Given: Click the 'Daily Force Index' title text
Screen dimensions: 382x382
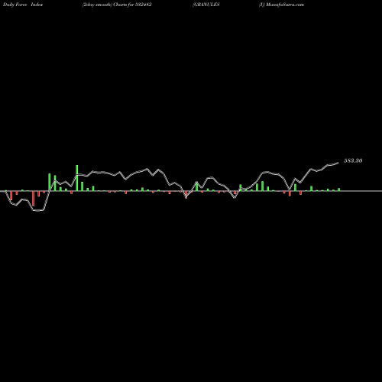Looking at the screenshot, I should pyautogui.click(x=23, y=5).
